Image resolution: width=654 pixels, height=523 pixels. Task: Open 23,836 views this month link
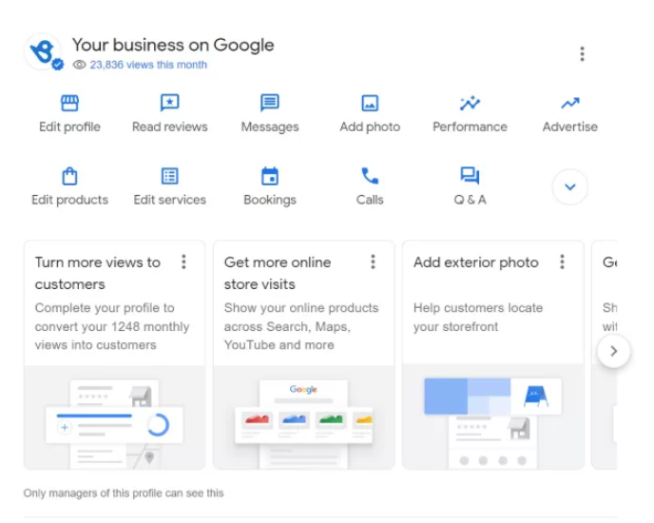(x=148, y=65)
